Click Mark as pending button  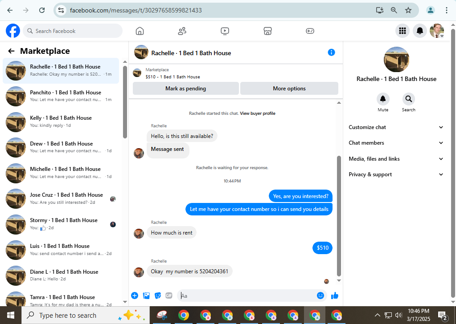185,89
